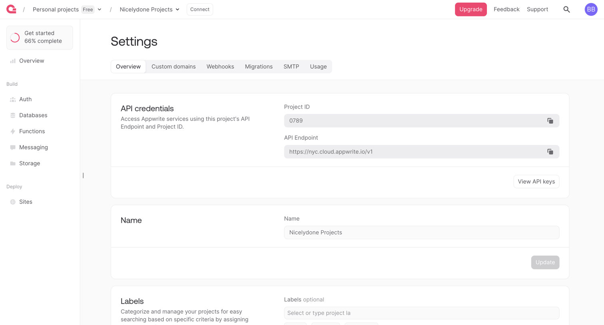Click the Project ID field showing 0789

coord(421,121)
